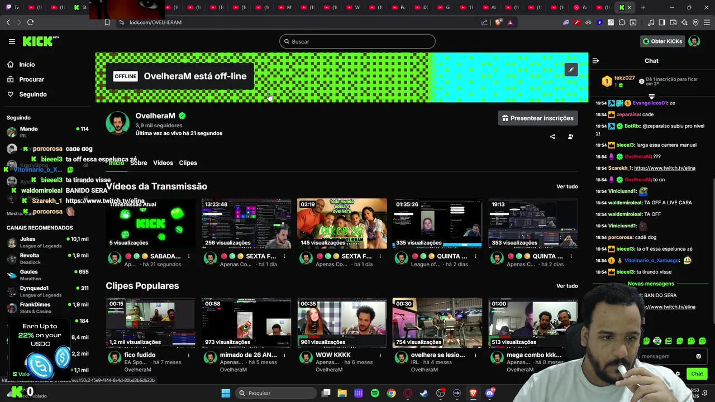Screen dimensions: 715x402
Task: Click the Buscar search field
Action: [357, 41]
